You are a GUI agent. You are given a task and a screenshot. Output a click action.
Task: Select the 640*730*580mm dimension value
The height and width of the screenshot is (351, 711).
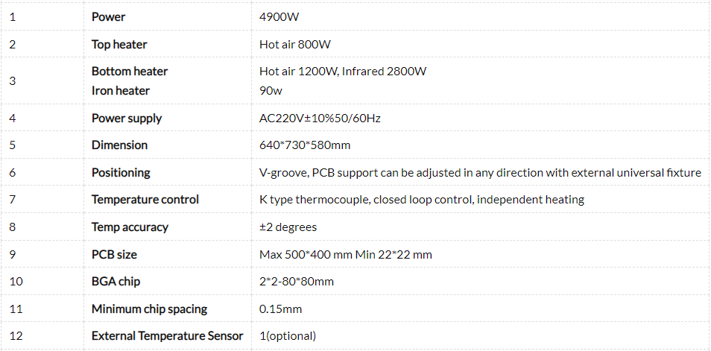tap(305, 145)
